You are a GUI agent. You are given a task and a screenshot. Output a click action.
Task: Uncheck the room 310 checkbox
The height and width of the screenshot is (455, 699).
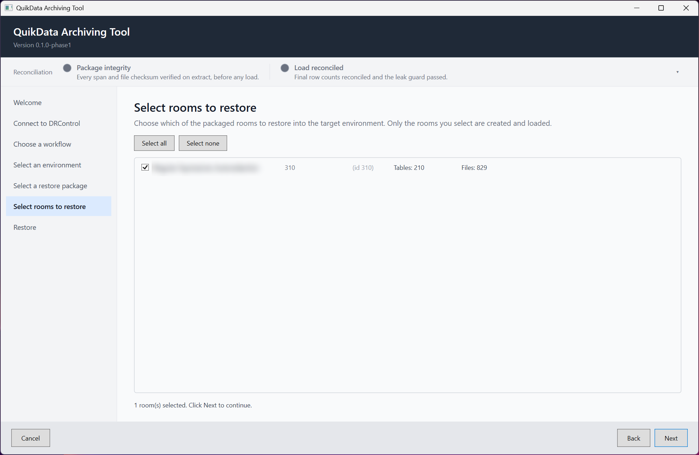(145, 167)
